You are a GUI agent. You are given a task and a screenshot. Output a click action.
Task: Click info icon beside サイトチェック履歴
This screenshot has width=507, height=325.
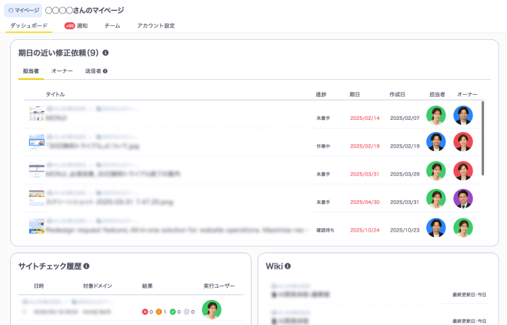86,266
